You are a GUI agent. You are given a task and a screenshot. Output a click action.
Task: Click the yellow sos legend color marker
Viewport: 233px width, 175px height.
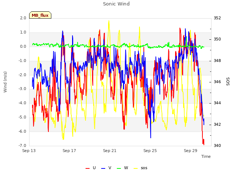click(135, 168)
